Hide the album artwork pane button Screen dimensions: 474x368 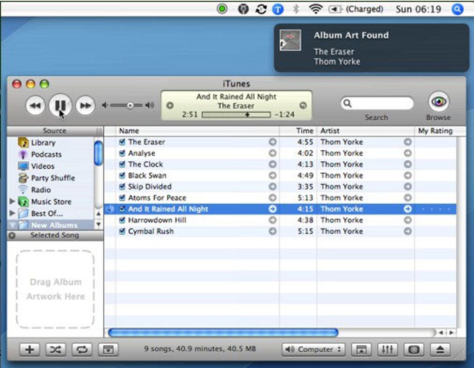[x=108, y=349]
